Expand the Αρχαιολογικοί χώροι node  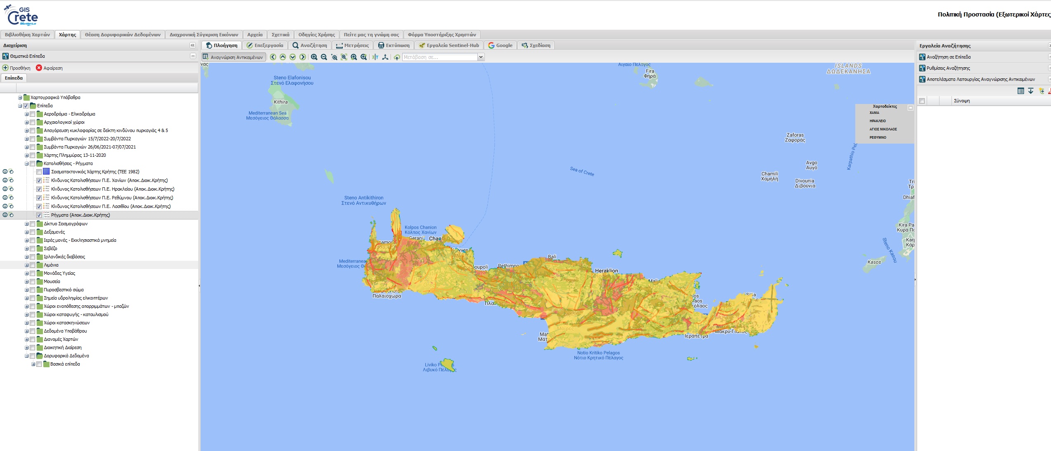tap(26, 122)
